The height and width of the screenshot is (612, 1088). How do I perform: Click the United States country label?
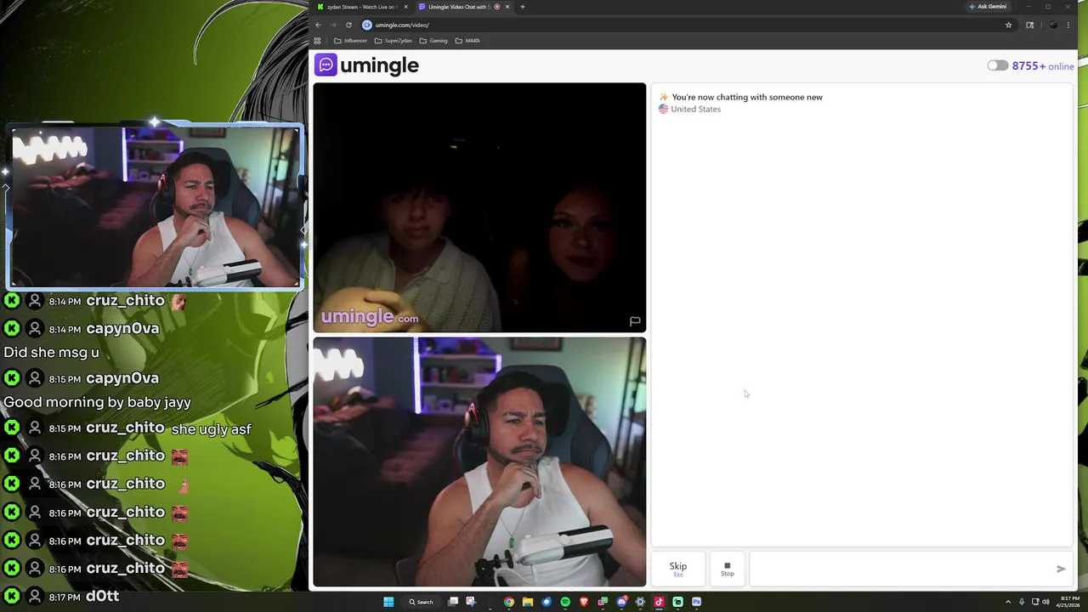[x=695, y=109]
